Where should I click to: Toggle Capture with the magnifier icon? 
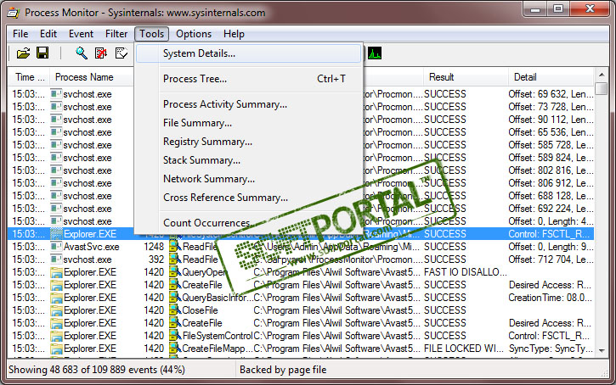click(x=82, y=53)
